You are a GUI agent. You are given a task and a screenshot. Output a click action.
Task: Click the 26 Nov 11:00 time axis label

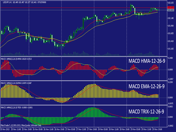(x=48, y=129)
